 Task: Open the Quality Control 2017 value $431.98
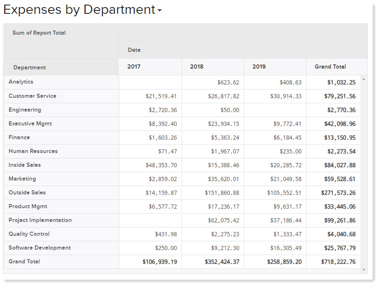tap(166, 234)
